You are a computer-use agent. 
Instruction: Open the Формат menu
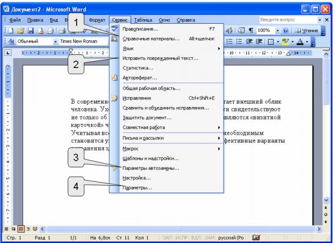97,20
